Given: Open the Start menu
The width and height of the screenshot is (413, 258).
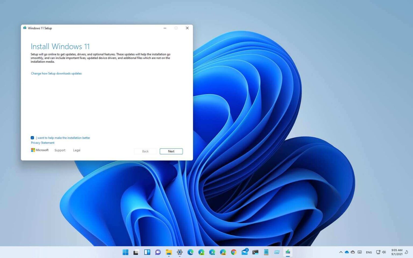Looking at the screenshot, I should [125, 252].
